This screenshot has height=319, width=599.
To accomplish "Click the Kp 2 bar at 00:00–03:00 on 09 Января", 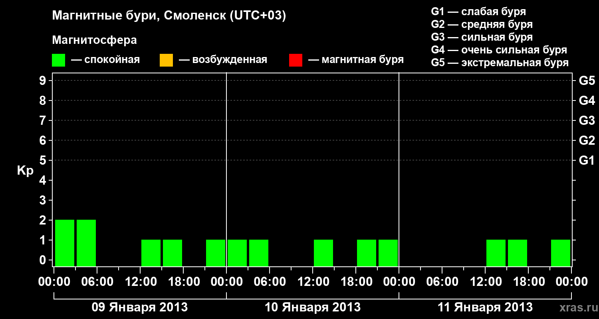I will coord(65,243).
